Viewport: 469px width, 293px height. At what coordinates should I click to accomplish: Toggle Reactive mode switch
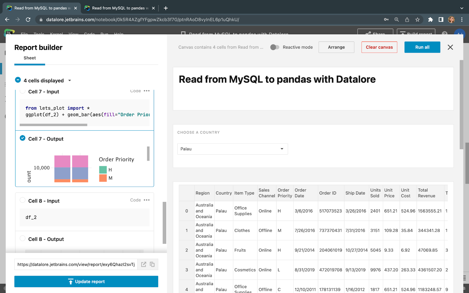(275, 47)
